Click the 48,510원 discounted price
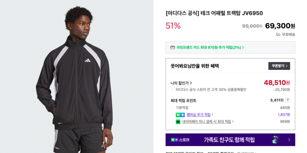 pos(277,83)
